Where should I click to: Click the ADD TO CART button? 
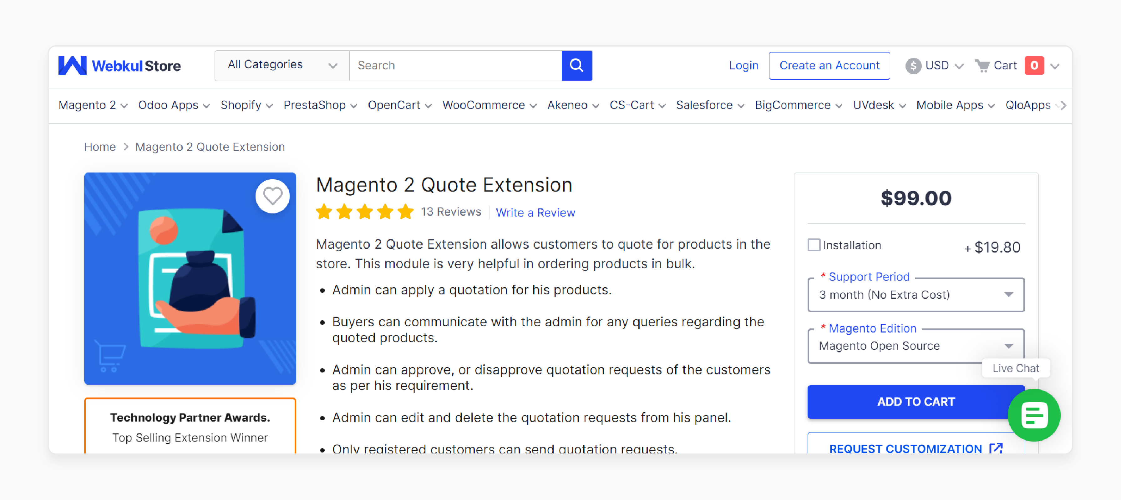[x=916, y=402]
